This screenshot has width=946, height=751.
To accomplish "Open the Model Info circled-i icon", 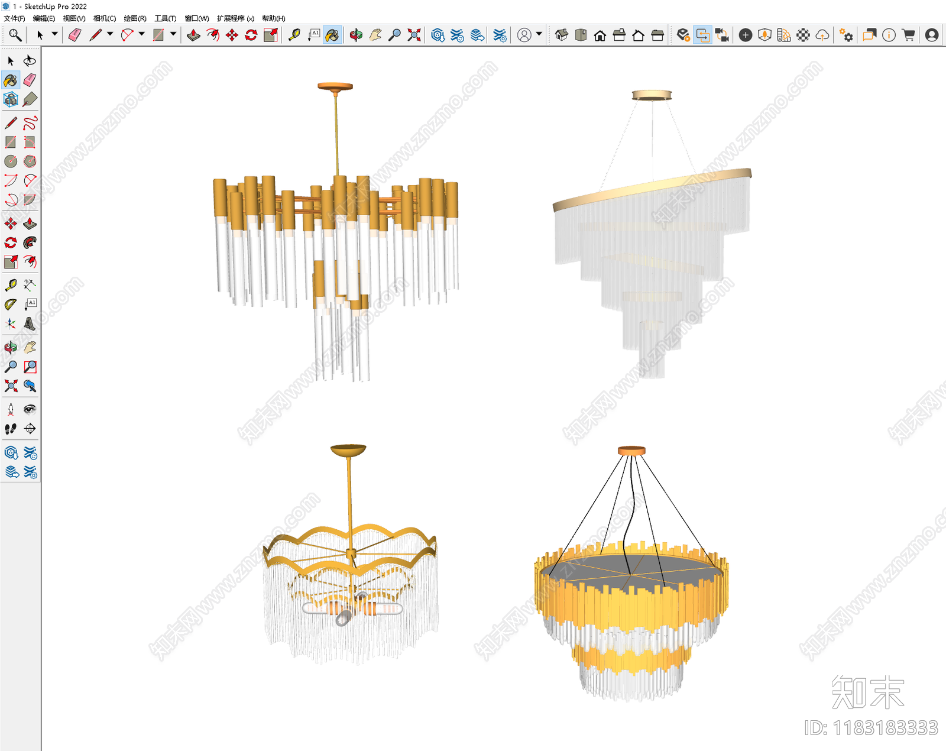I will (889, 35).
